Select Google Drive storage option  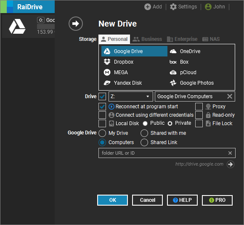(x=134, y=51)
